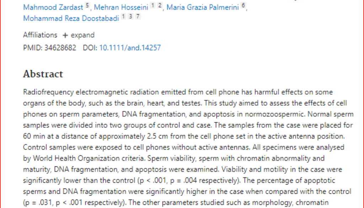
Task: Open author link Maria Grazia Palmerini
Action: tap(203, 7)
